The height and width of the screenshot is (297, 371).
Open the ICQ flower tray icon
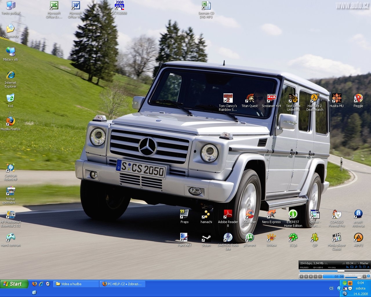(344, 283)
